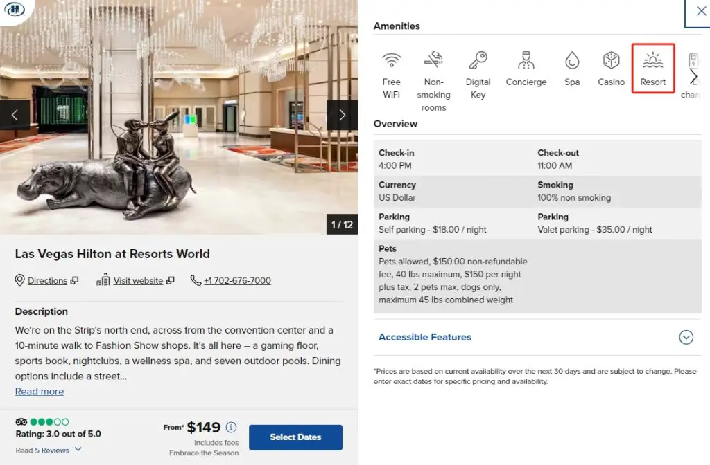Viewport: 710px width, 465px height.
Task: Click the Directions icon for the hotel
Action: point(20,280)
